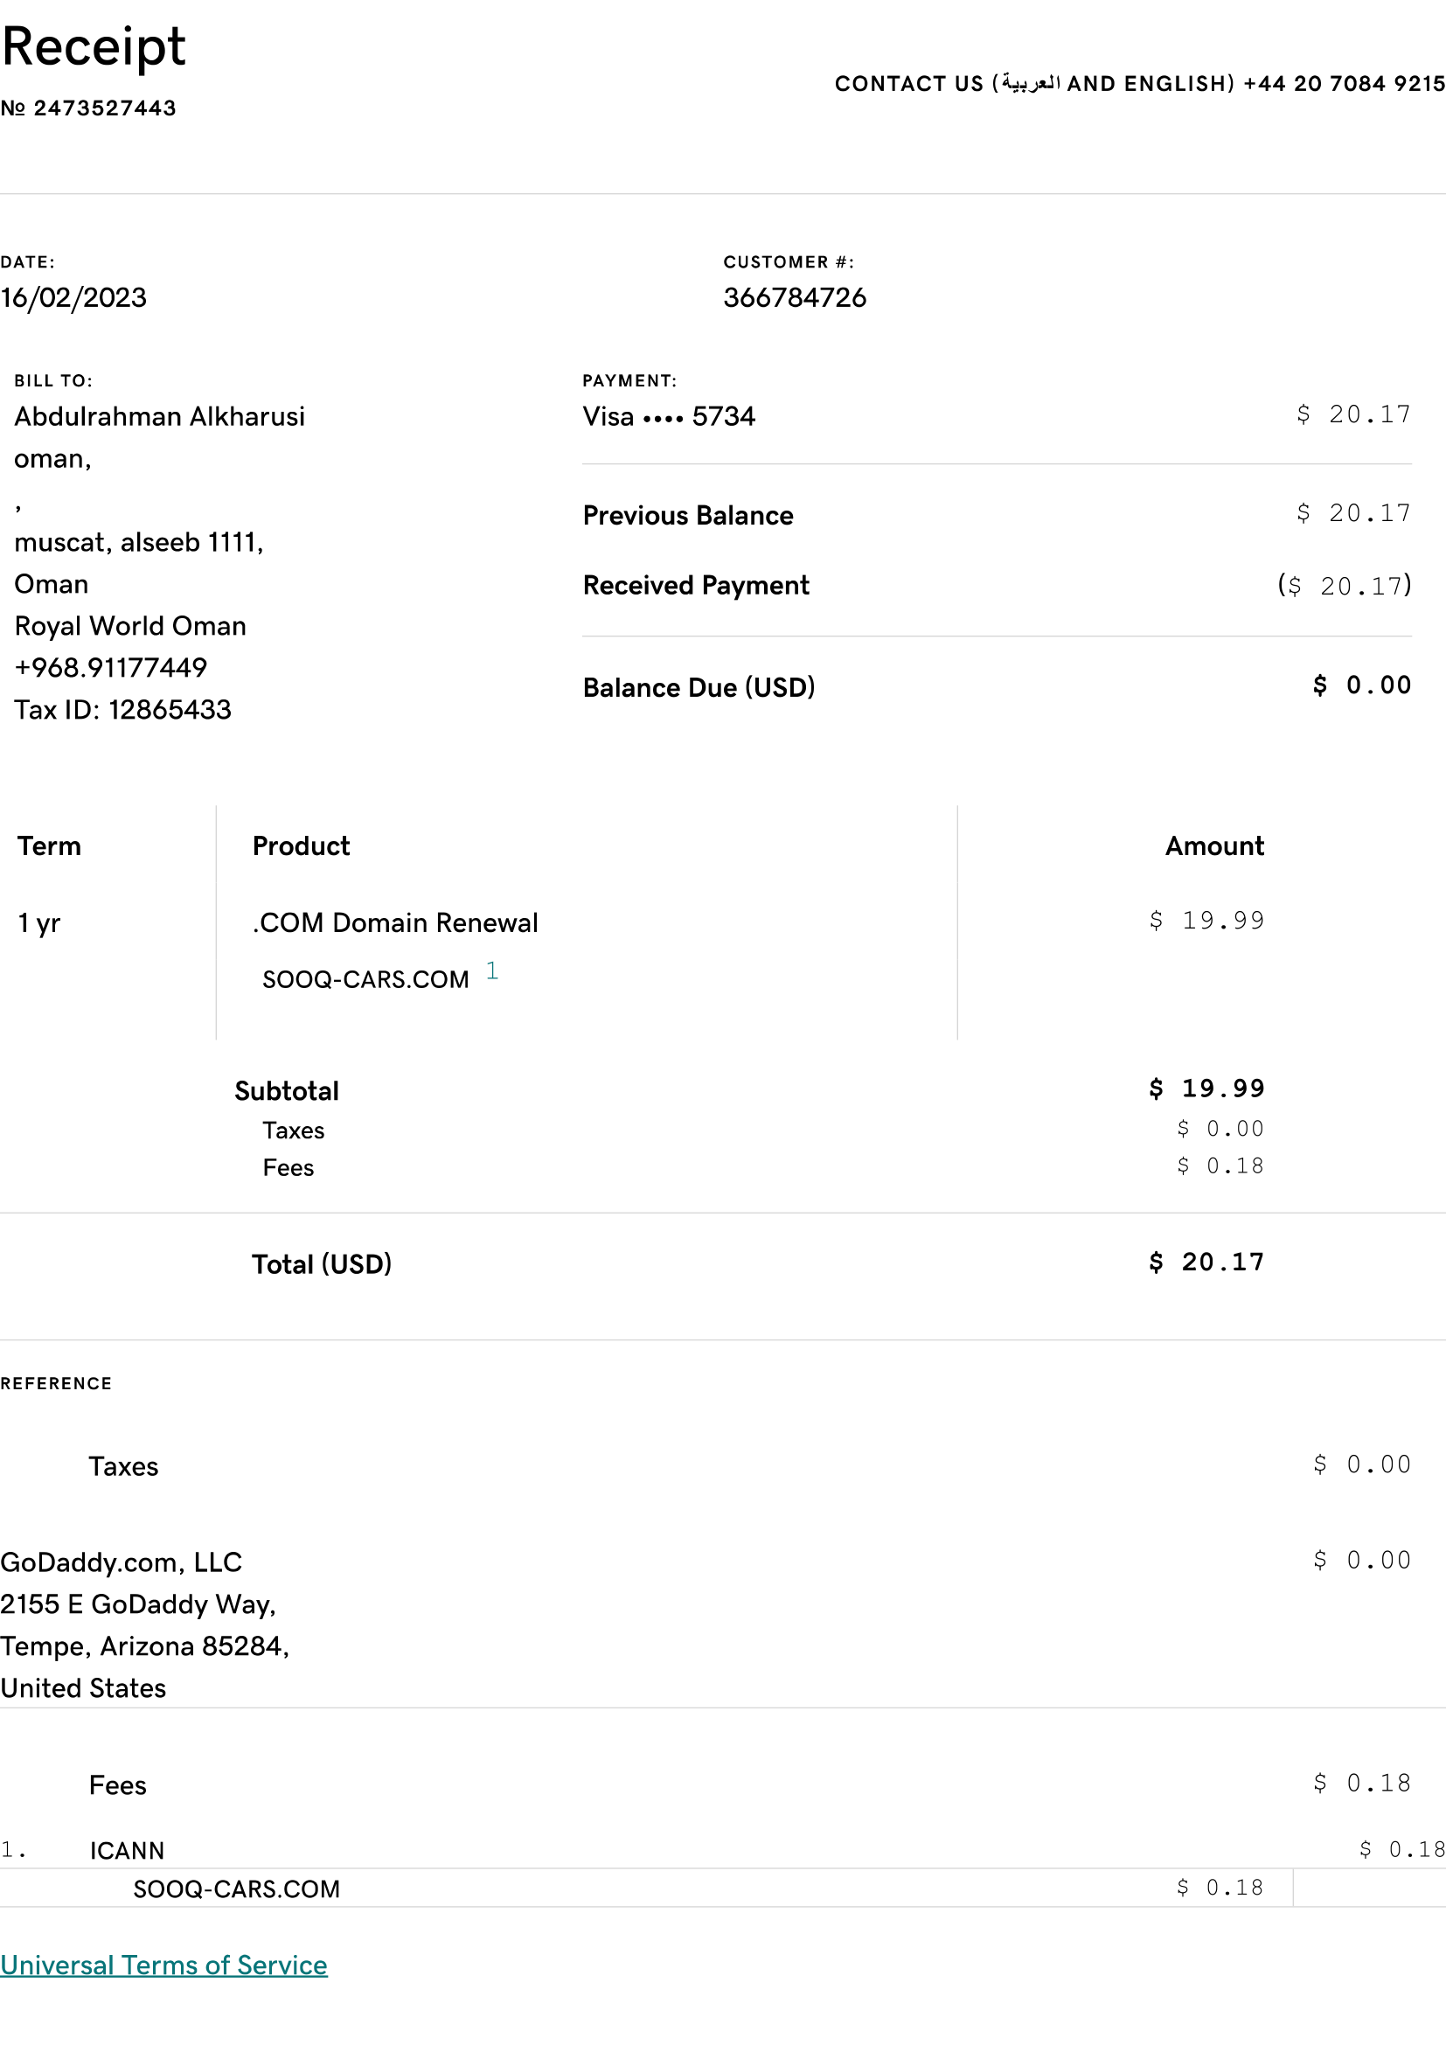Click the Receipt heading
The width and height of the screenshot is (1446, 2045).
[94, 46]
